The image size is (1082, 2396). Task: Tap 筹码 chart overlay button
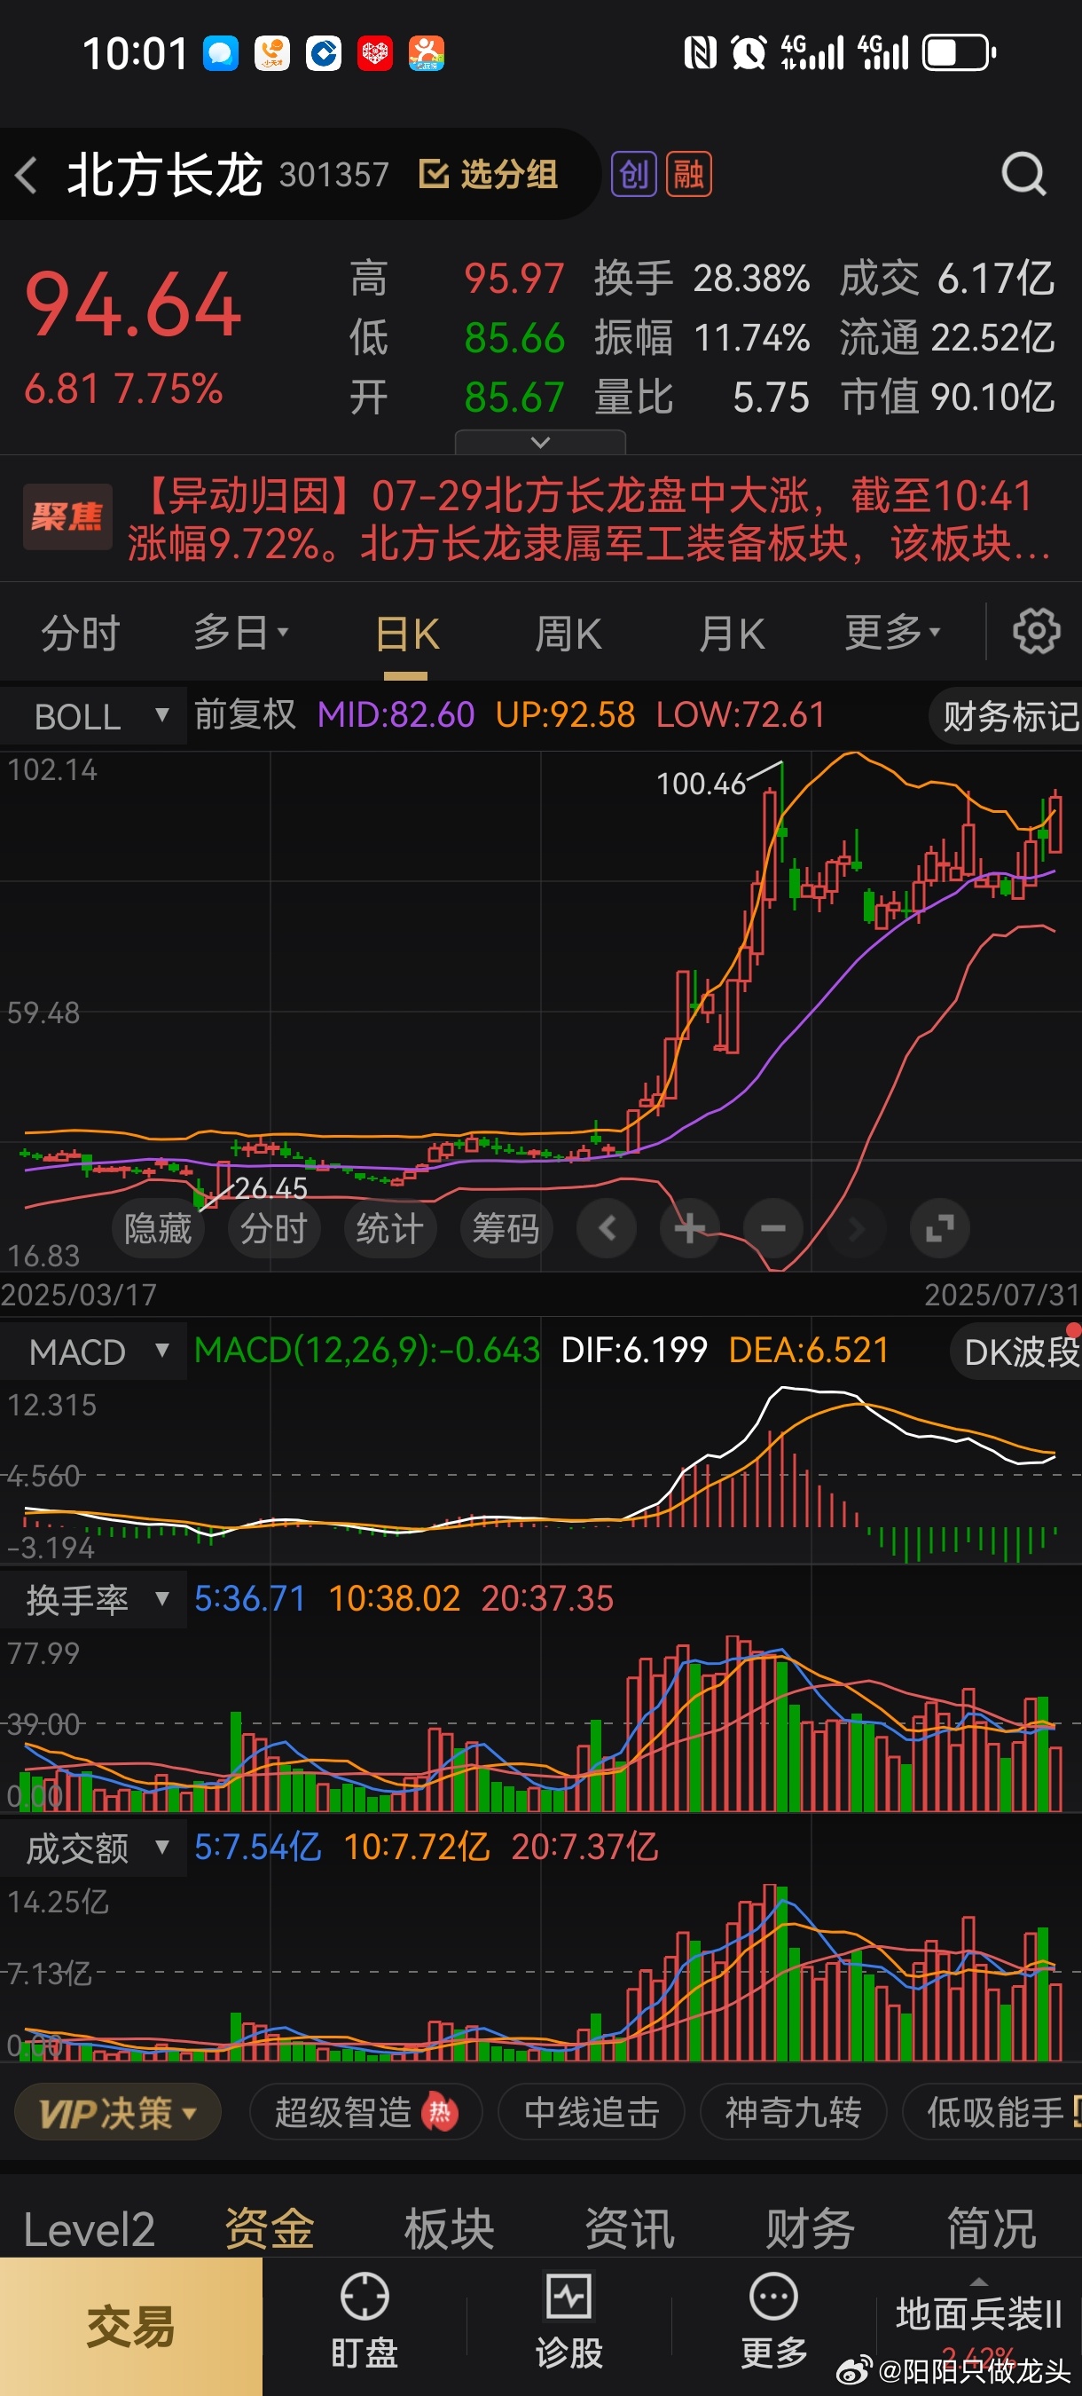tap(506, 1229)
